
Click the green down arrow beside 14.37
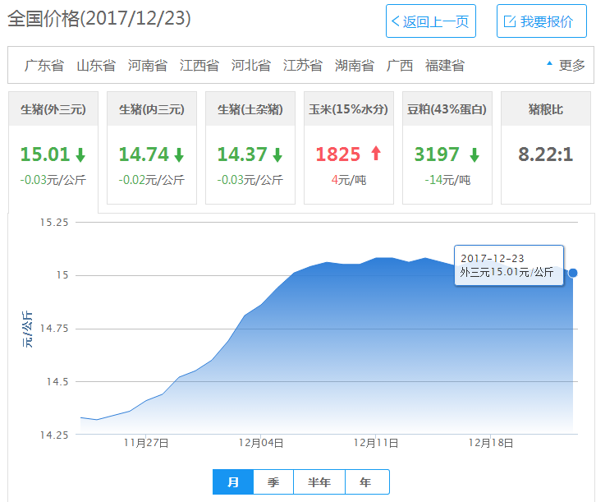(277, 154)
